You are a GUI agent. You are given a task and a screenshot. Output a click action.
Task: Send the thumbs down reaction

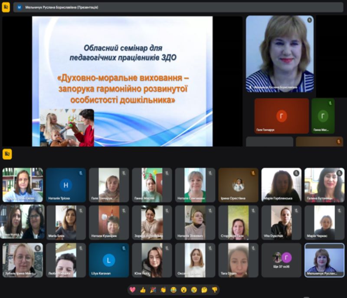point(214,290)
